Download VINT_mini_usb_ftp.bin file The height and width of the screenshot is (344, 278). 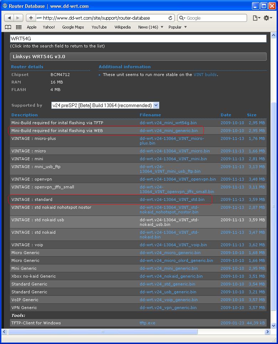[x=170, y=169]
